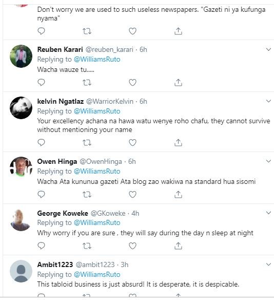This screenshot has height=302, width=274.
Task: Open Ambit1223 tweet options chevron
Action: point(268,265)
